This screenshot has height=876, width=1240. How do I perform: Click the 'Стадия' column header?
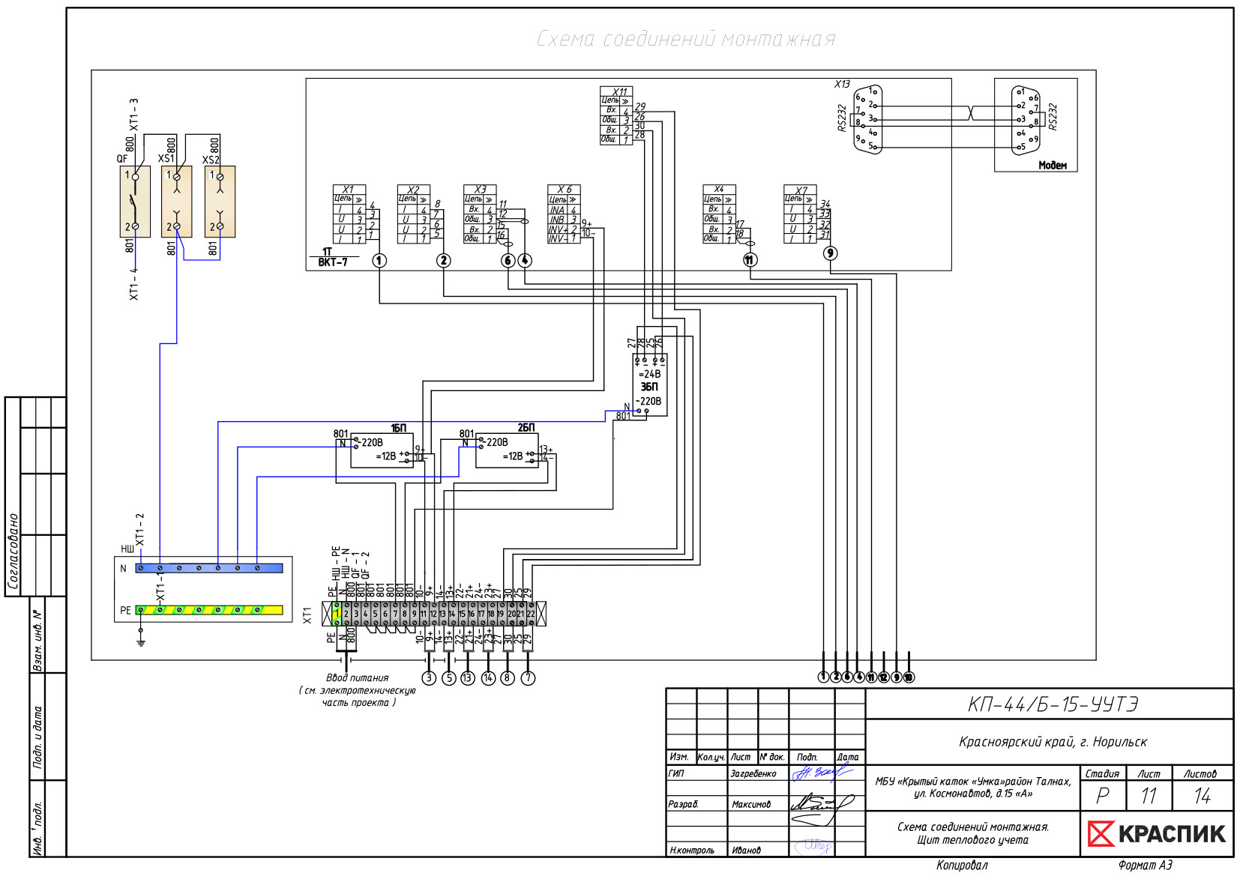[1102, 773]
